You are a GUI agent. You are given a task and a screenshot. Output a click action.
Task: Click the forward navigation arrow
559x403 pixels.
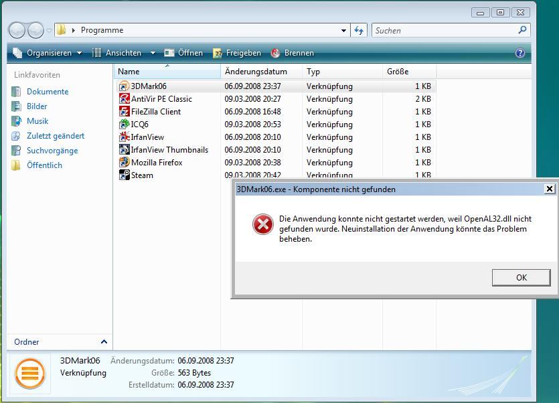pyautogui.click(x=35, y=30)
